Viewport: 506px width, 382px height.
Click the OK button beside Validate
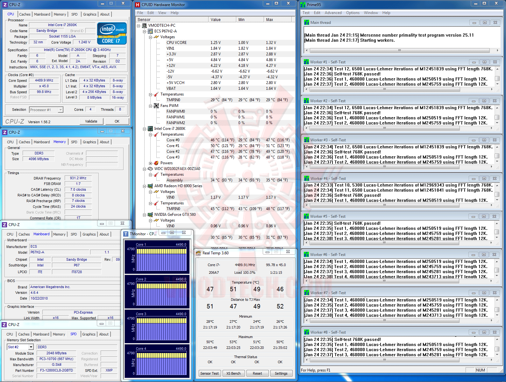117,121
